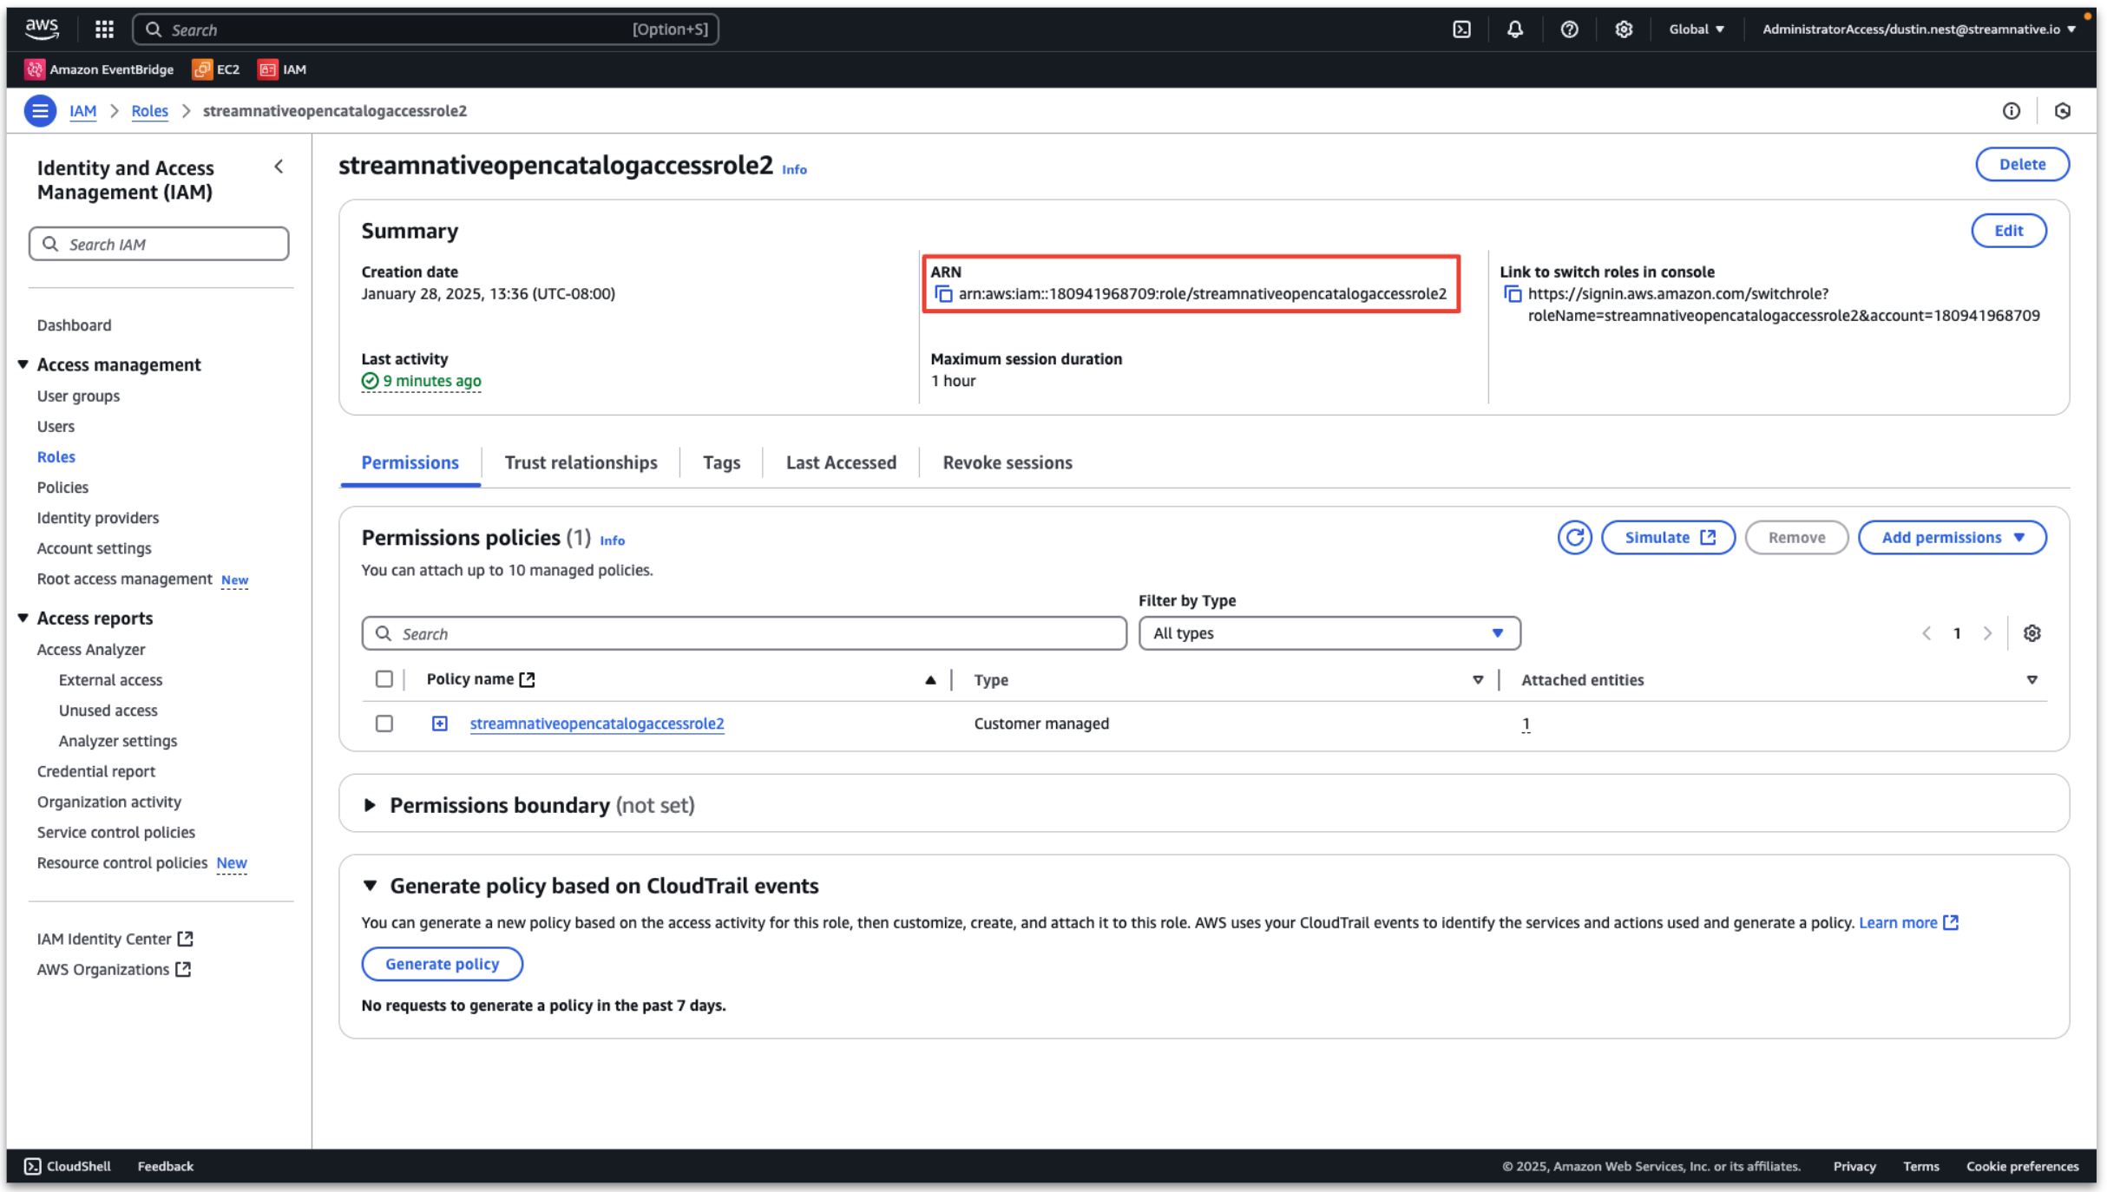Click the settings gear icon in policies table
Image resolution: width=2107 pixels, height=1192 pixels.
point(2033,632)
